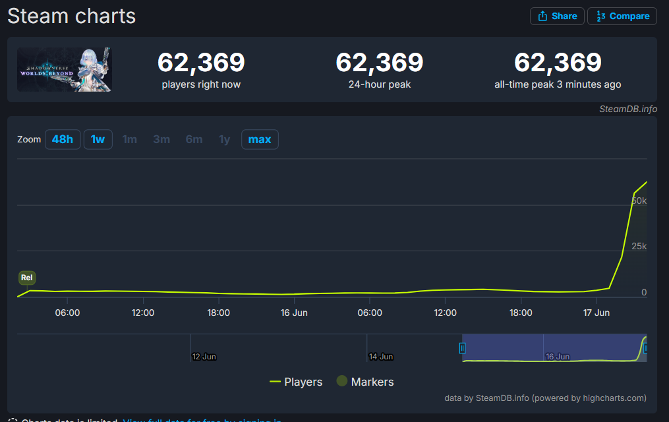Select the 3m zoom option

(161, 140)
